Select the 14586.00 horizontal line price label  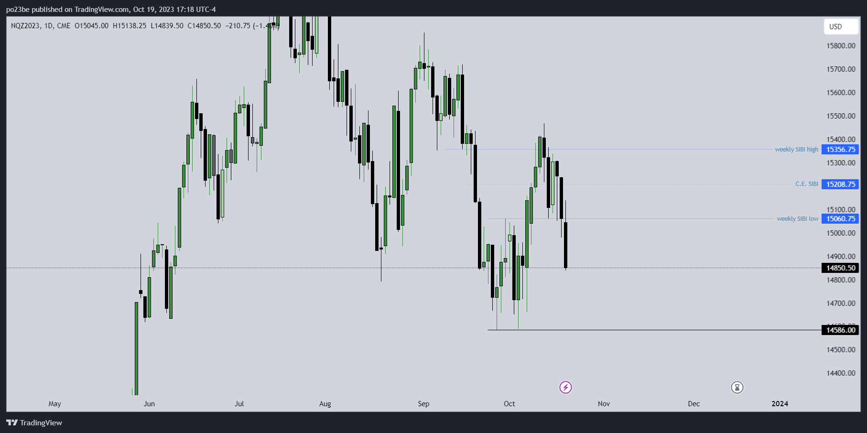[x=840, y=330]
